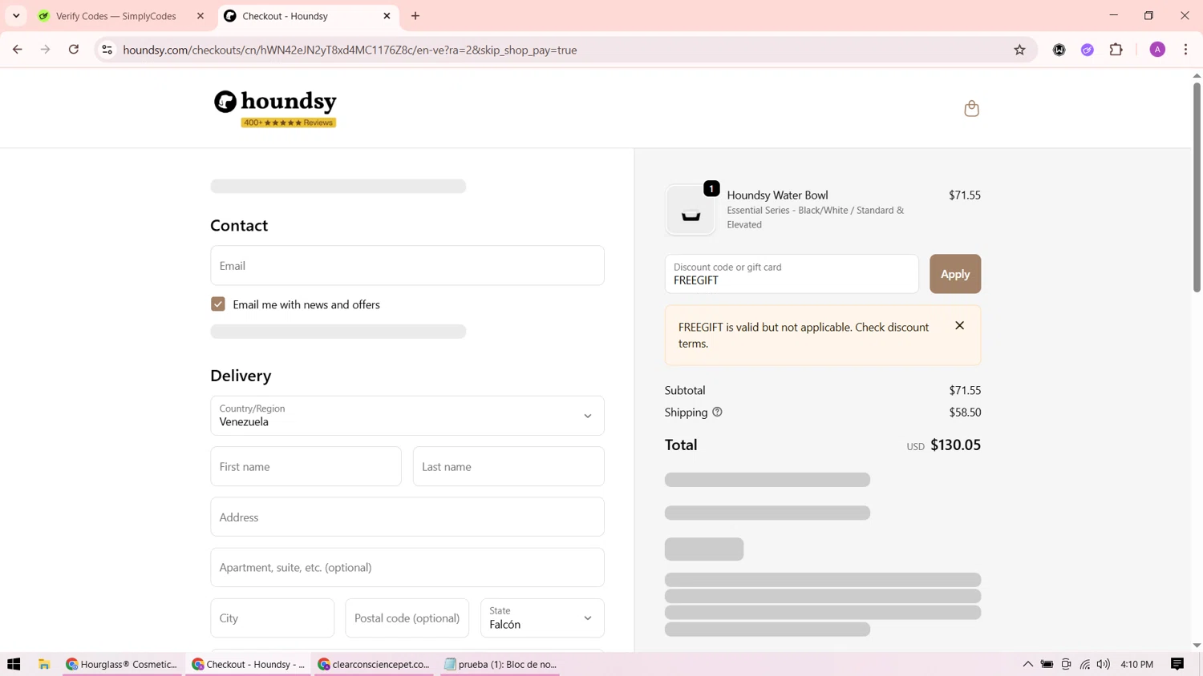Select the Checkout - Houndsy tab

pyautogui.click(x=308, y=16)
